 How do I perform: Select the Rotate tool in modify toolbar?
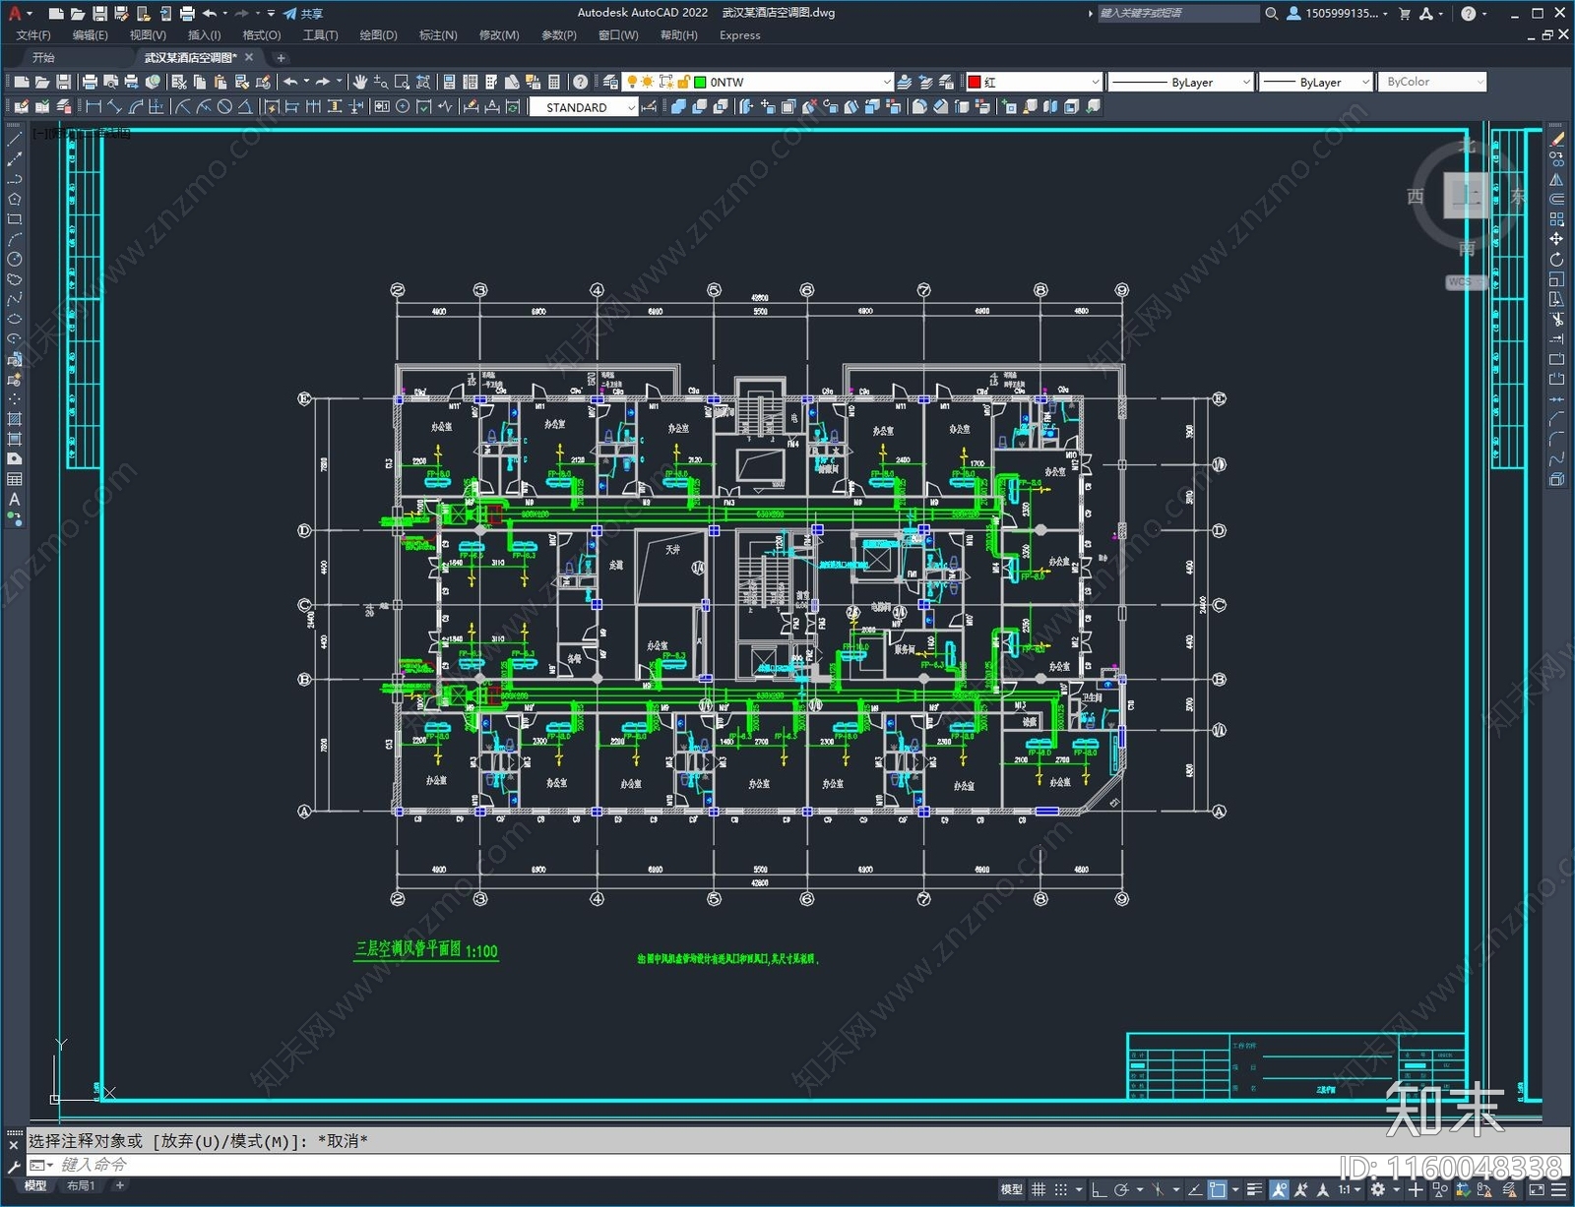[1556, 260]
